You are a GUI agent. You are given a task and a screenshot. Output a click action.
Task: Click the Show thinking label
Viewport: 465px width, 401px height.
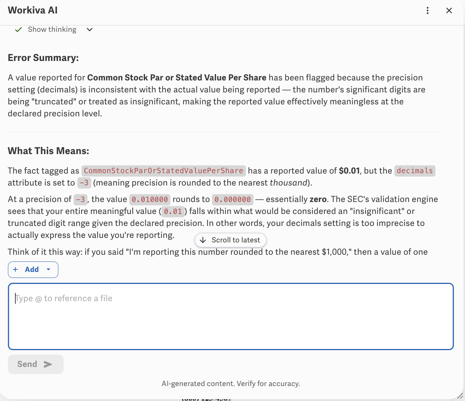[52, 30]
